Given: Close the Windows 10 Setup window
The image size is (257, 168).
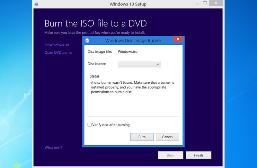Looking at the screenshot, I should (216, 3).
